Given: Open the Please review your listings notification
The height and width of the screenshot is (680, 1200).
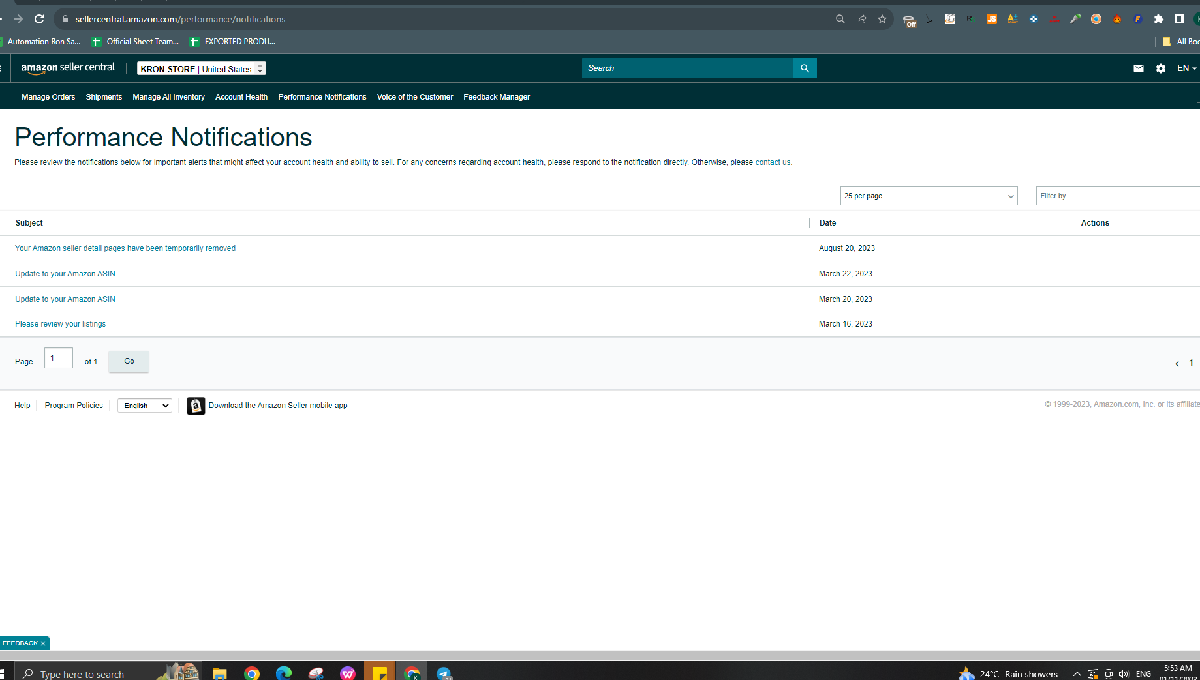Looking at the screenshot, I should click(60, 324).
